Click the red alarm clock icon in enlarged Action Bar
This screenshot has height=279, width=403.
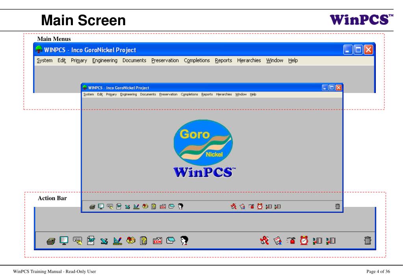[x=304, y=240]
